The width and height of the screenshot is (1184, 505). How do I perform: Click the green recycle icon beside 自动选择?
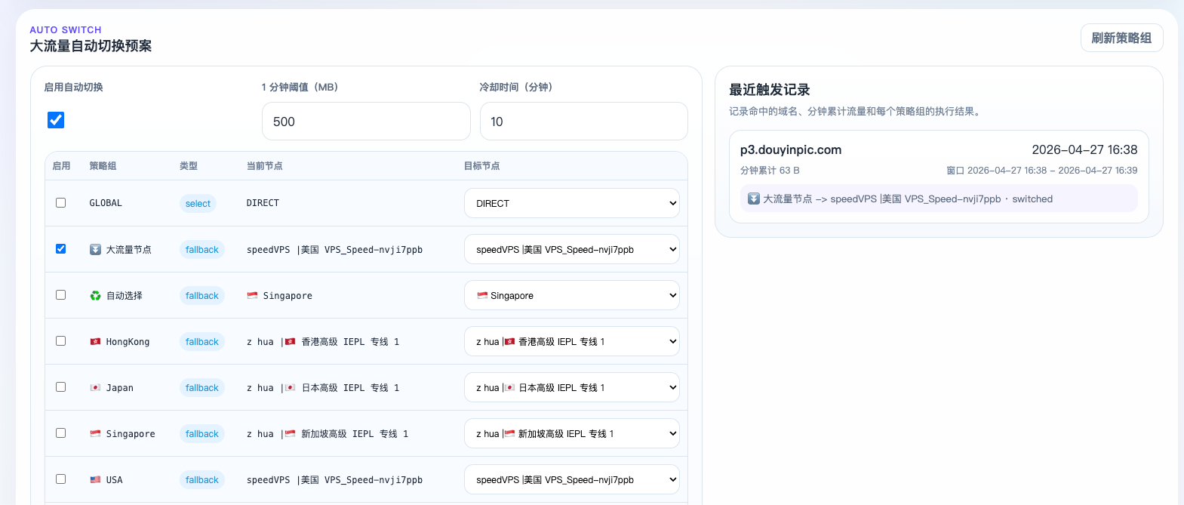95,295
